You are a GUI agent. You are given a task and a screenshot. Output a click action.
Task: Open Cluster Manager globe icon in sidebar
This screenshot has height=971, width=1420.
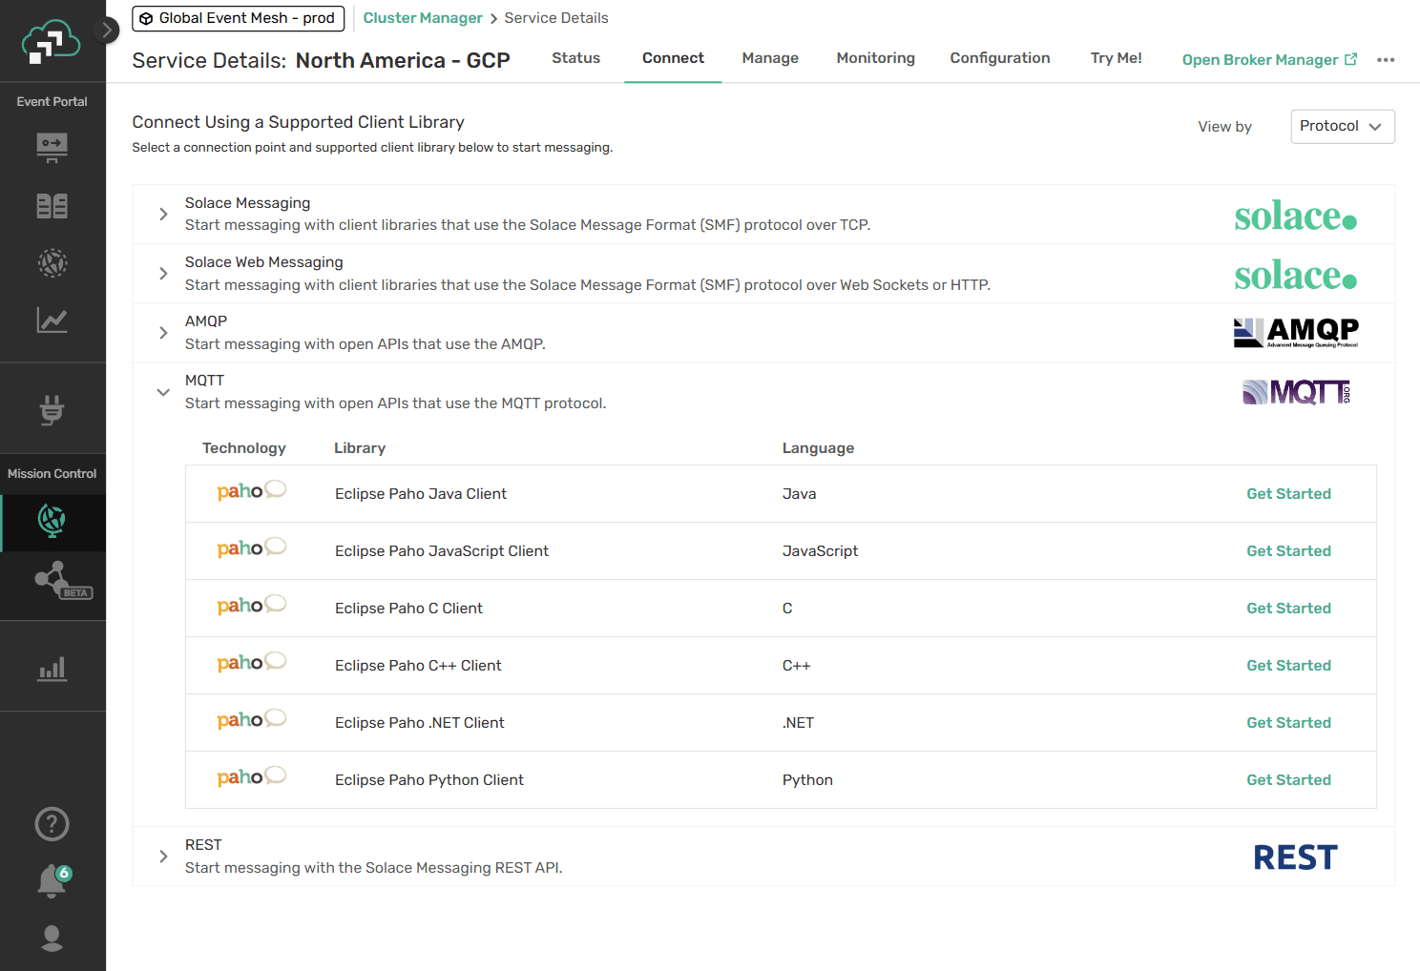coord(52,521)
